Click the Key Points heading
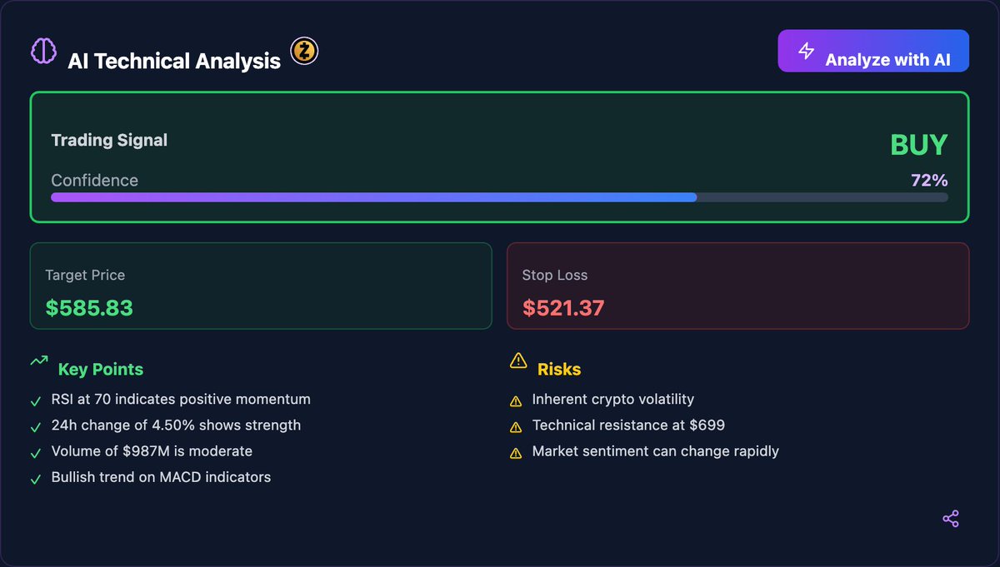This screenshot has height=567, width=1000. [x=101, y=370]
